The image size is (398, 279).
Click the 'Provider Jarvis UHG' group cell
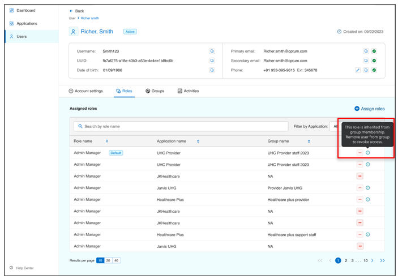pos(285,188)
